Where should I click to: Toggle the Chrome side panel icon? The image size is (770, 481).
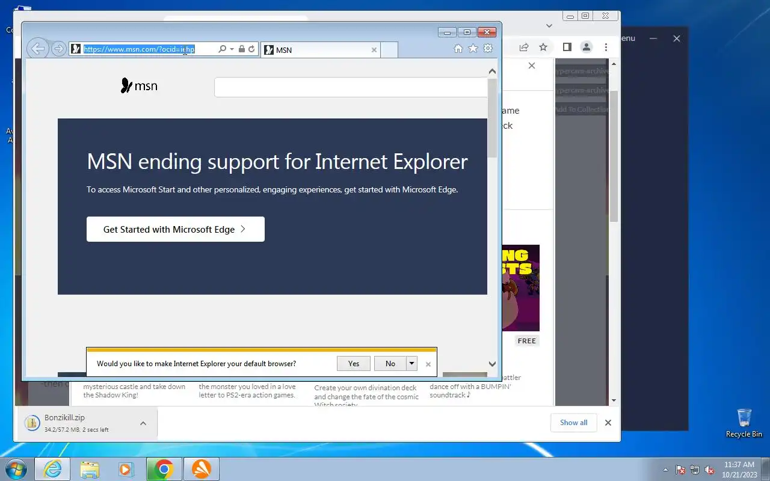(567, 47)
